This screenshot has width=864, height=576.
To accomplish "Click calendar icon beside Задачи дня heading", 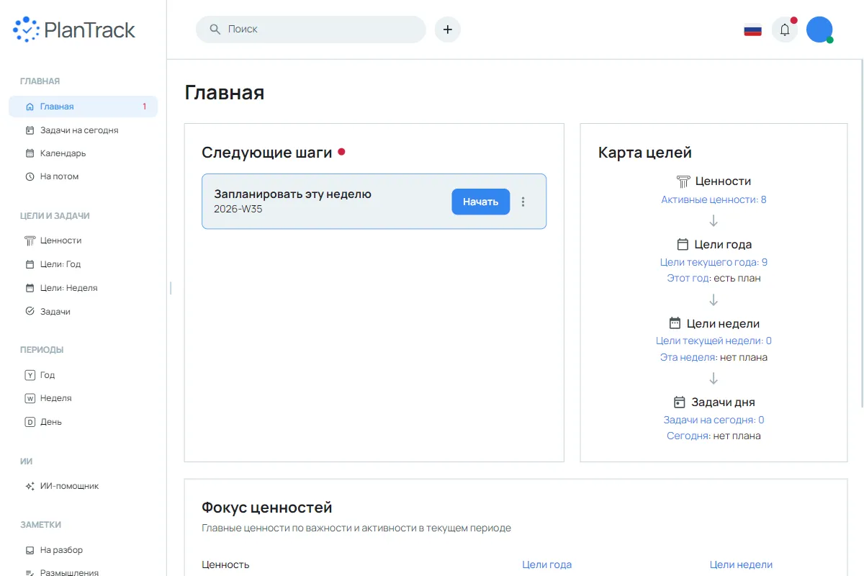I will coord(680,402).
